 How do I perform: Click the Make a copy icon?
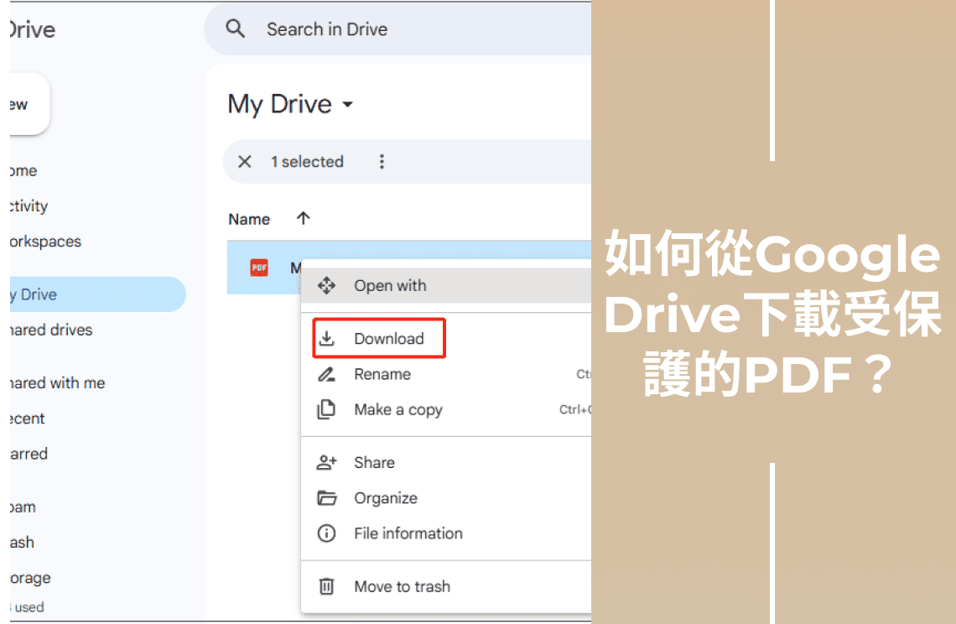[326, 409]
